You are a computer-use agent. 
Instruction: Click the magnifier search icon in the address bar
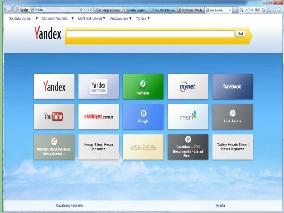click(x=81, y=10)
